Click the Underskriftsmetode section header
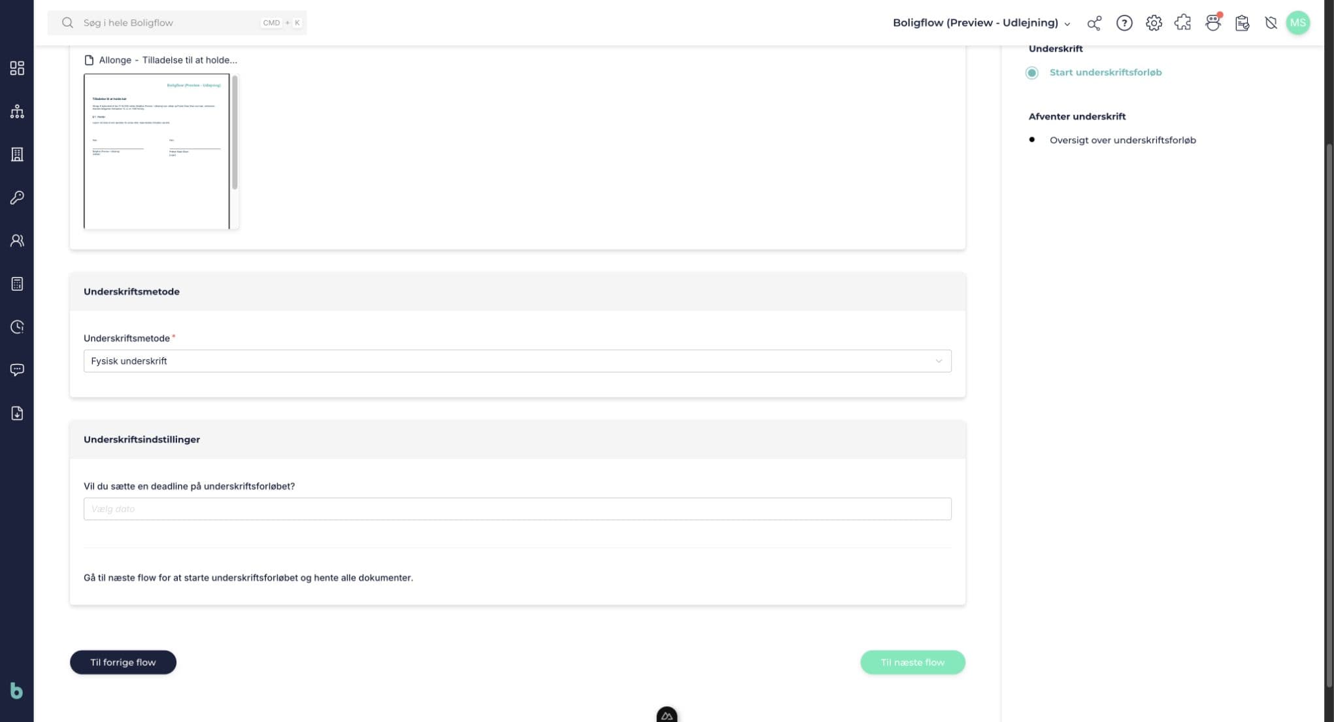This screenshot has height=722, width=1334. click(x=517, y=291)
